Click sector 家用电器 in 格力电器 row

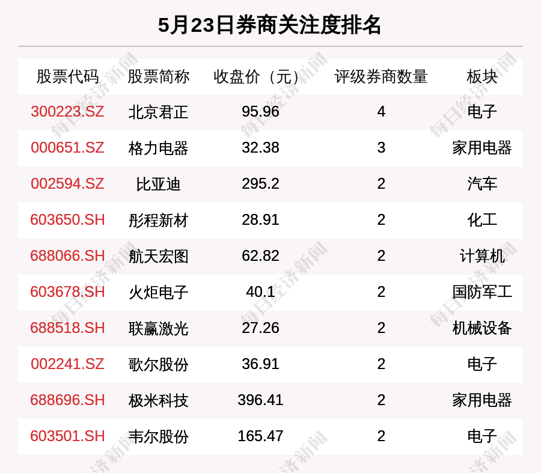tap(482, 148)
